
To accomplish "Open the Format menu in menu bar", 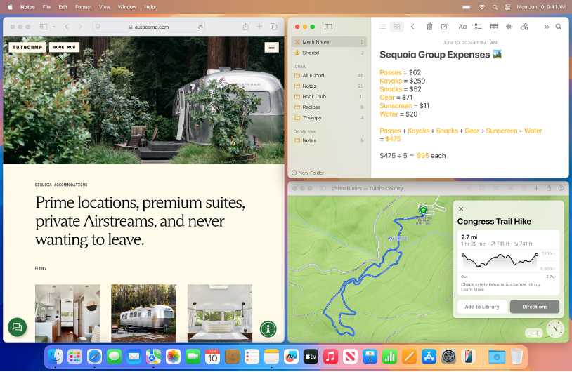I will click(x=83, y=6).
